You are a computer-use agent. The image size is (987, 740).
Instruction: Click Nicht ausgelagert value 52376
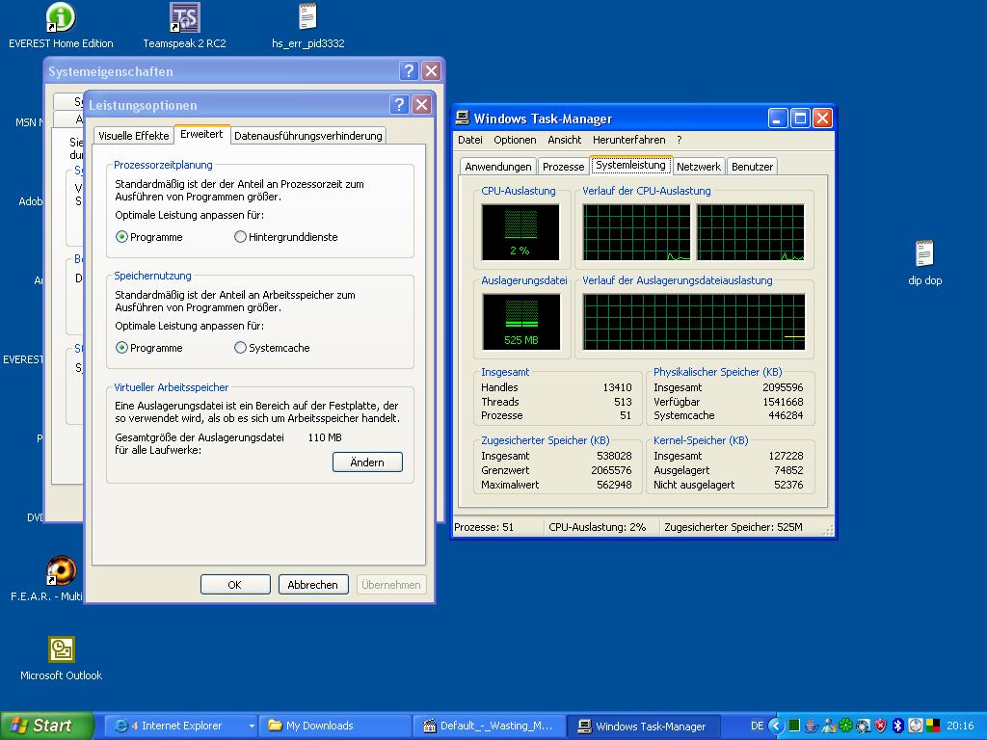[788, 486]
